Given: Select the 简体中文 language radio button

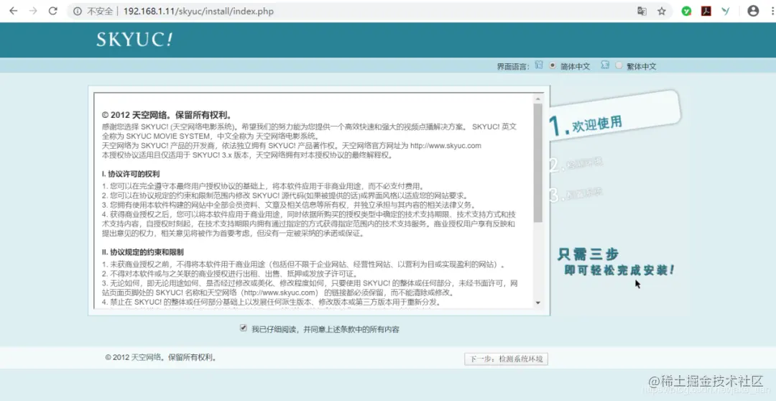Looking at the screenshot, I should coord(553,65).
